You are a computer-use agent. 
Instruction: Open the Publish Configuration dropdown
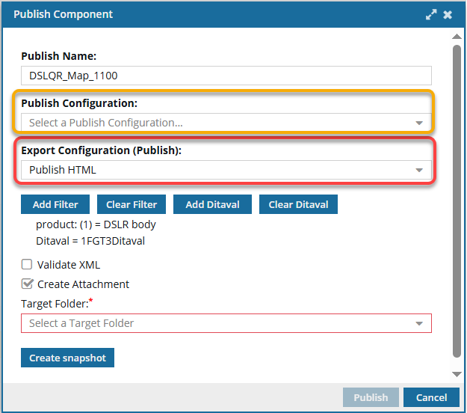[226, 123]
